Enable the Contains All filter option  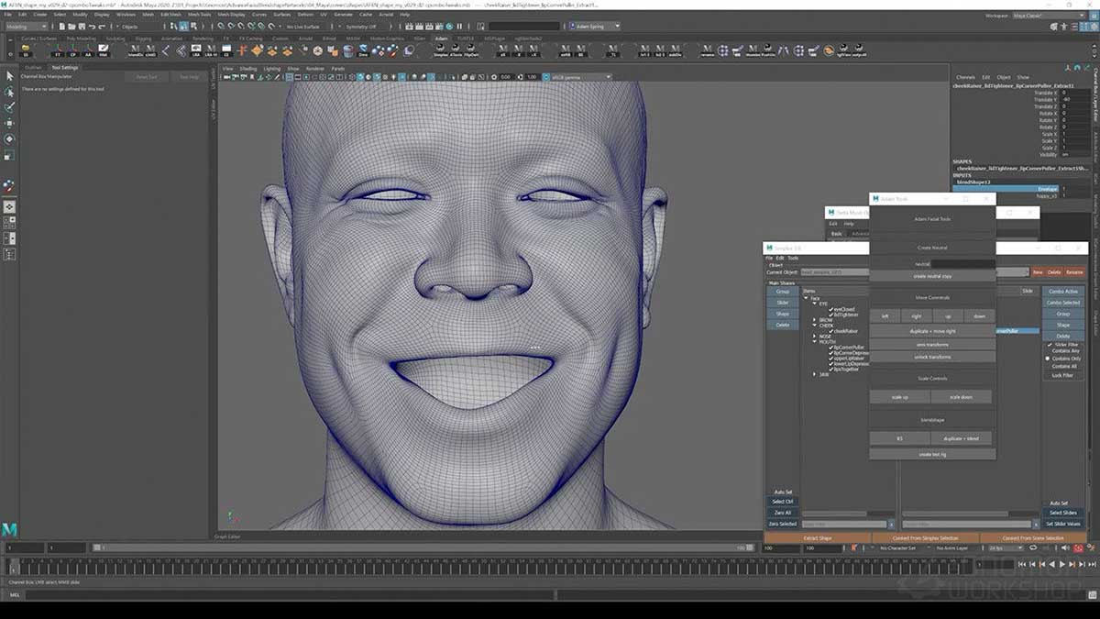coord(1065,366)
